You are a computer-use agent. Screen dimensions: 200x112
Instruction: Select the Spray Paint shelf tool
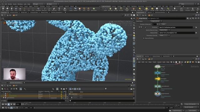[54, 9]
